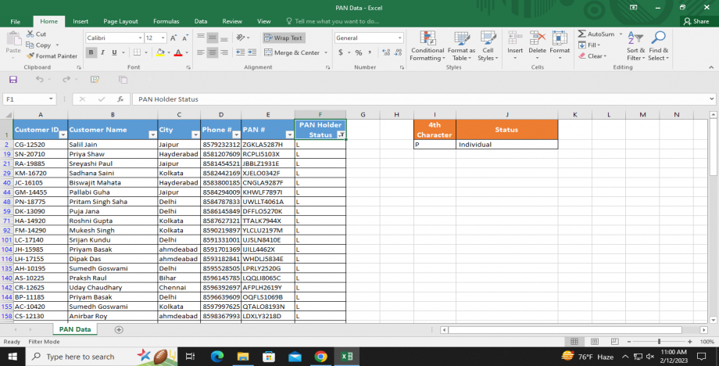Viewport: 719px width, 366px height.
Task: Click the Insert Function fx icon
Action: pos(120,99)
